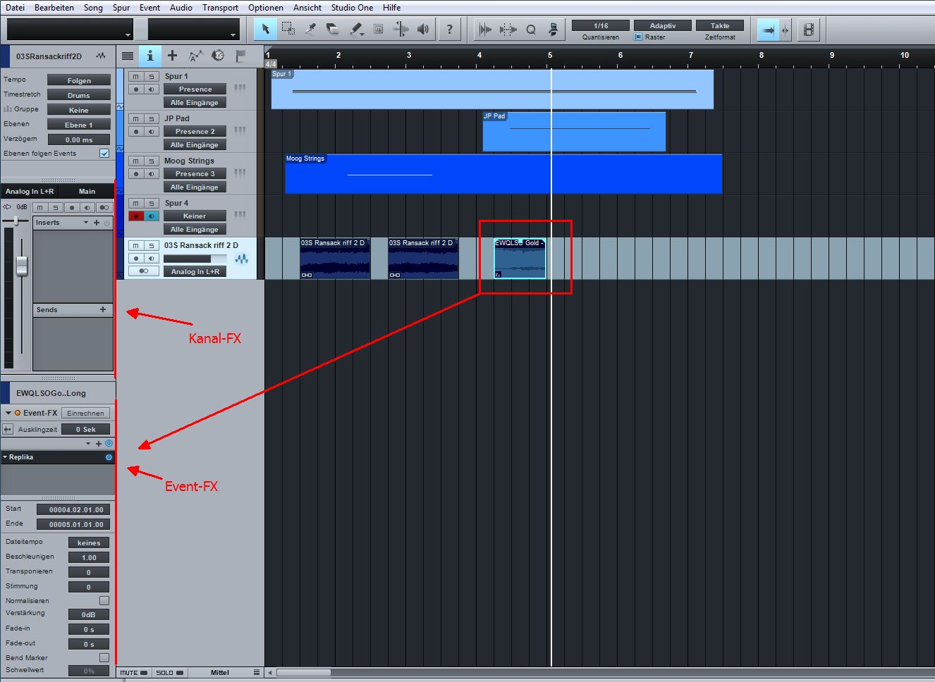Add an Event-FX using the plus icon

(99, 444)
